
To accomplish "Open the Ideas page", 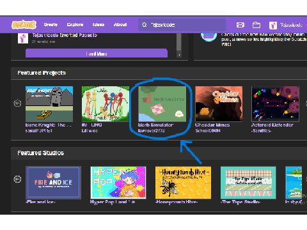I will [98, 25].
